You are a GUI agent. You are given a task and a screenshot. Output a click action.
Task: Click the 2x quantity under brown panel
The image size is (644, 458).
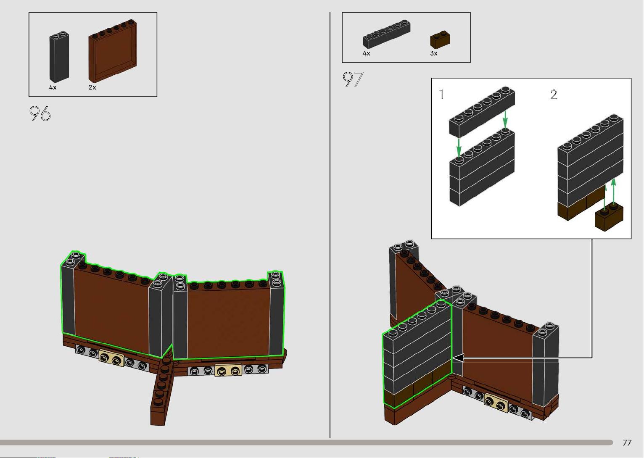[92, 87]
